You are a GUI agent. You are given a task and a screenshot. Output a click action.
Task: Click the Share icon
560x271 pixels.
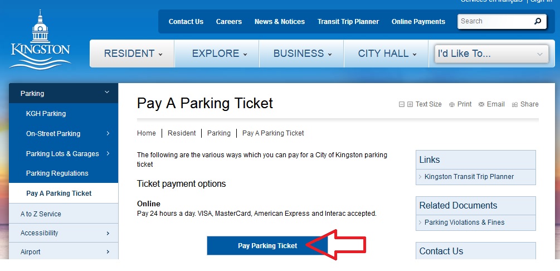pos(515,104)
